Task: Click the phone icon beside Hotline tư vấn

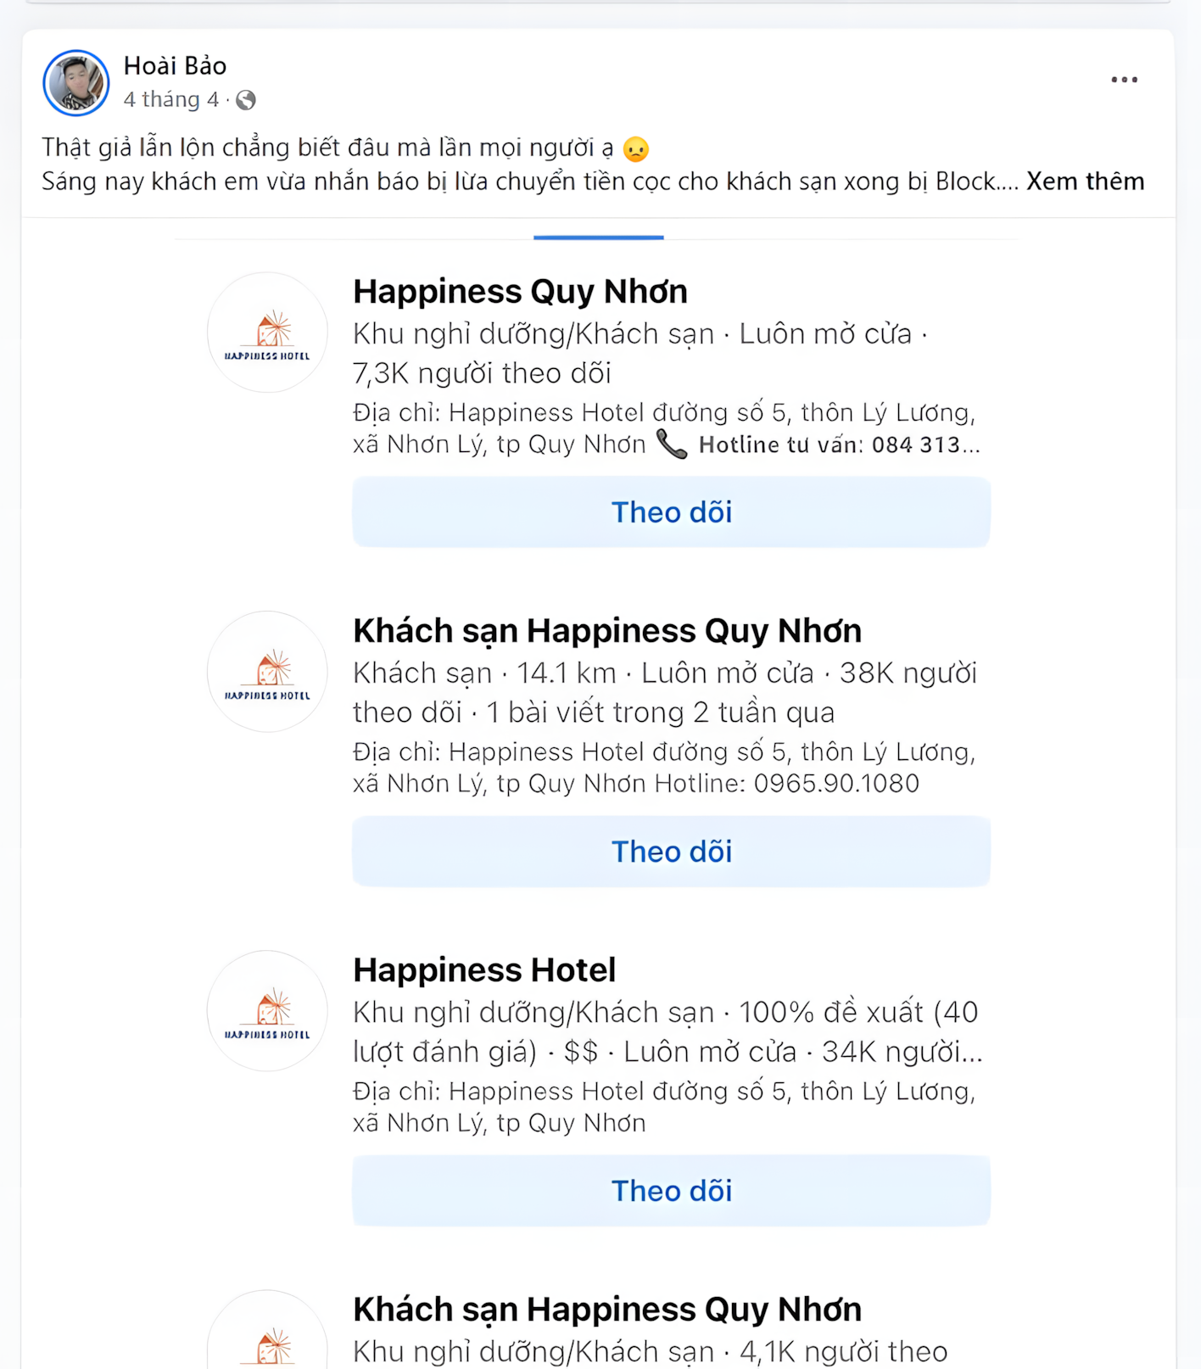Action: (x=672, y=444)
